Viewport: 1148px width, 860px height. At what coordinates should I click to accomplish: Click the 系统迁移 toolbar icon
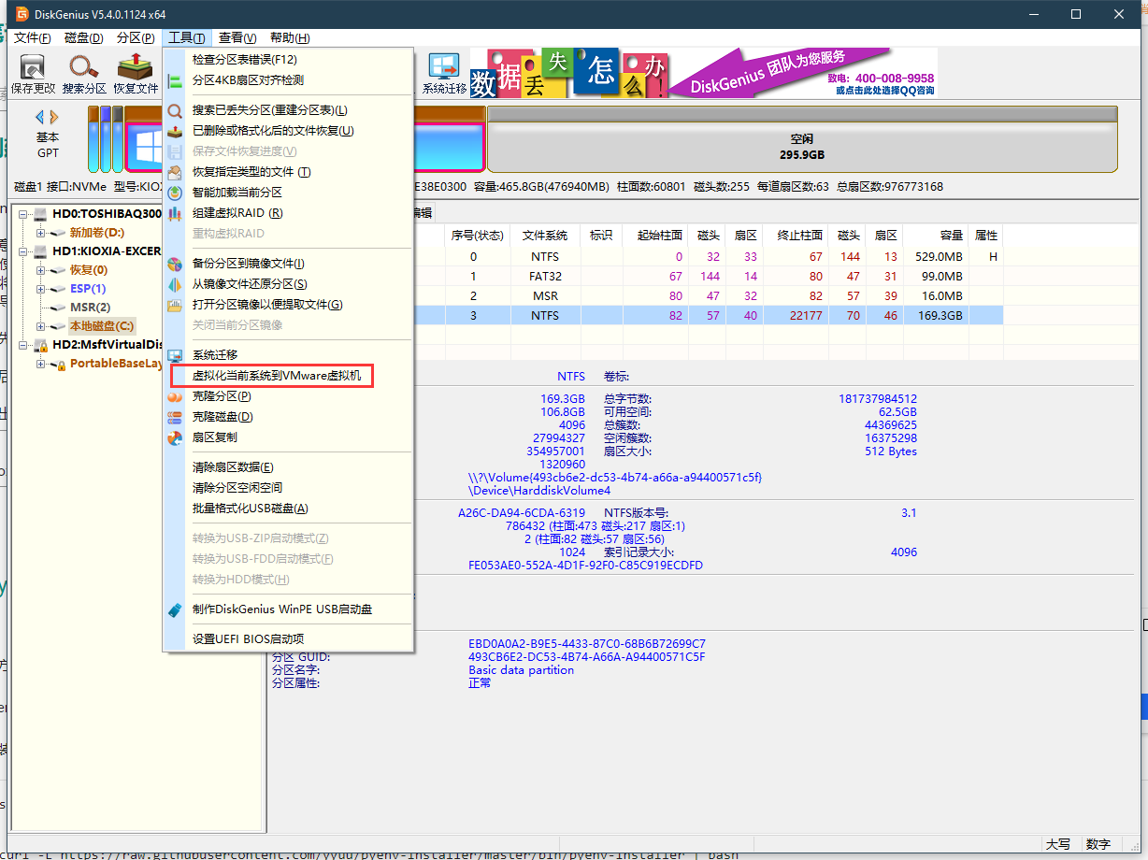coord(444,73)
